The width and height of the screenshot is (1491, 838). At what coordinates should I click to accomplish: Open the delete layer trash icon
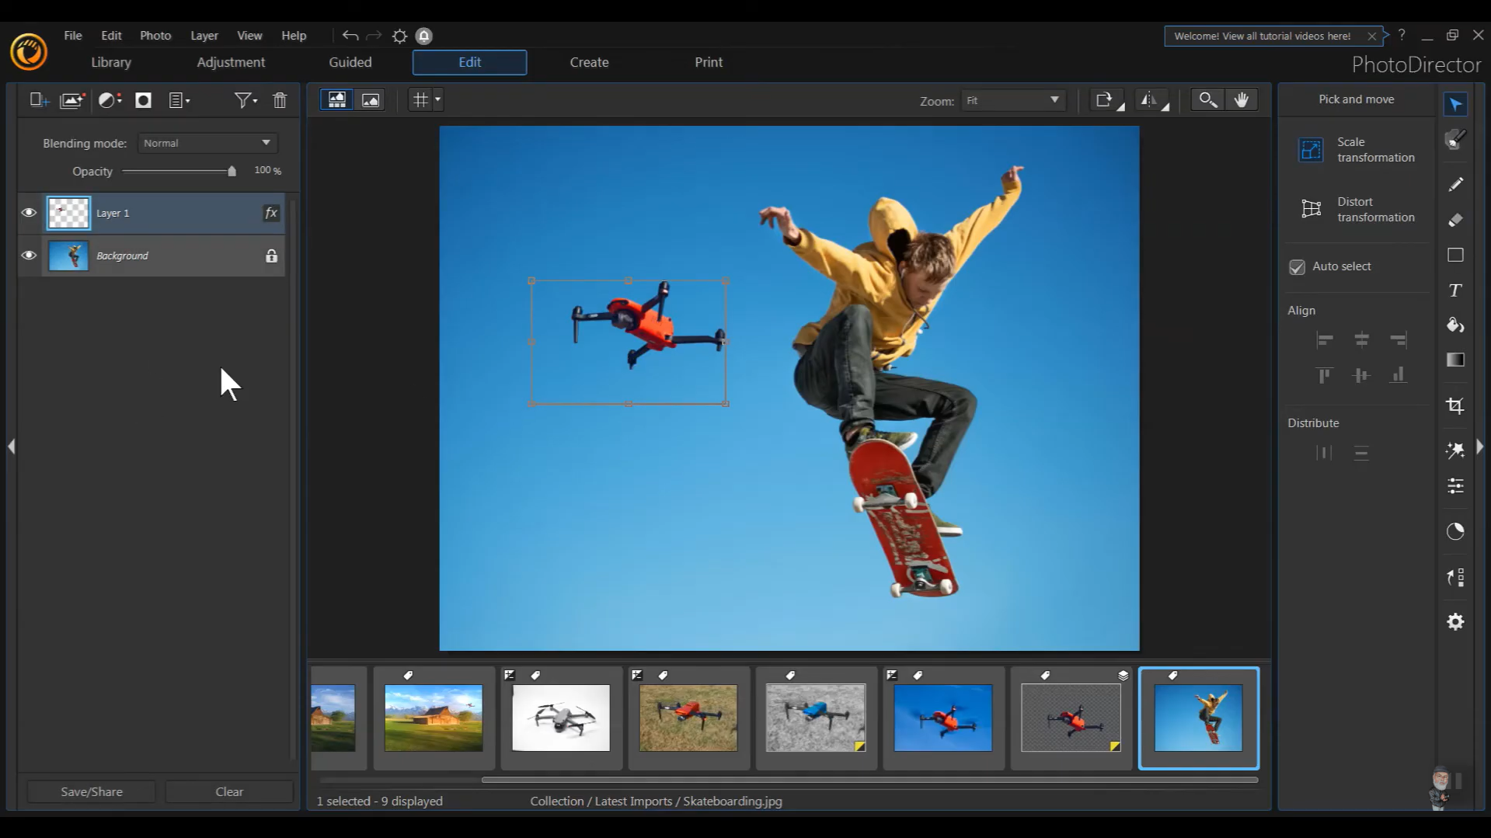(279, 100)
